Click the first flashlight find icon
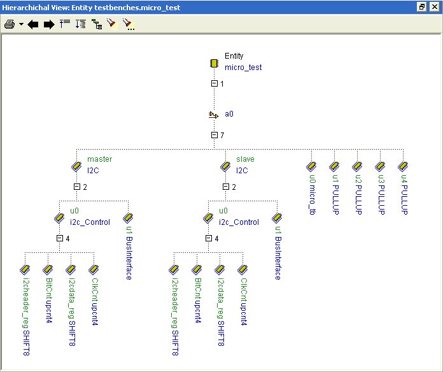The height and width of the screenshot is (372, 443). (112, 24)
